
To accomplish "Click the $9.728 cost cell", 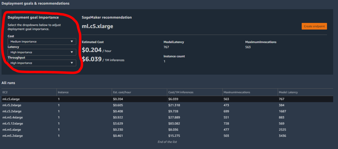I will (x=174, y=111).
